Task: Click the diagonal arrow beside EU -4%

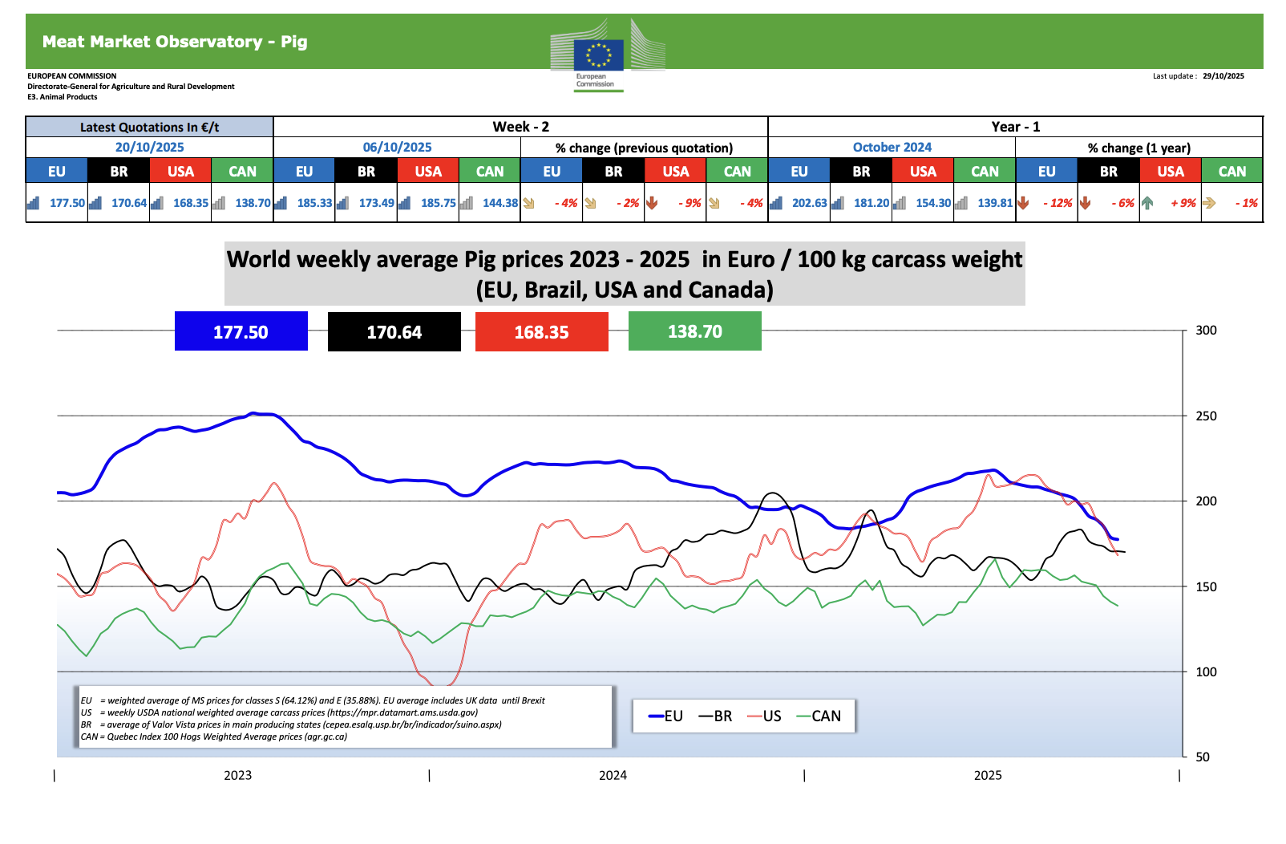Action: [x=529, y=203]
